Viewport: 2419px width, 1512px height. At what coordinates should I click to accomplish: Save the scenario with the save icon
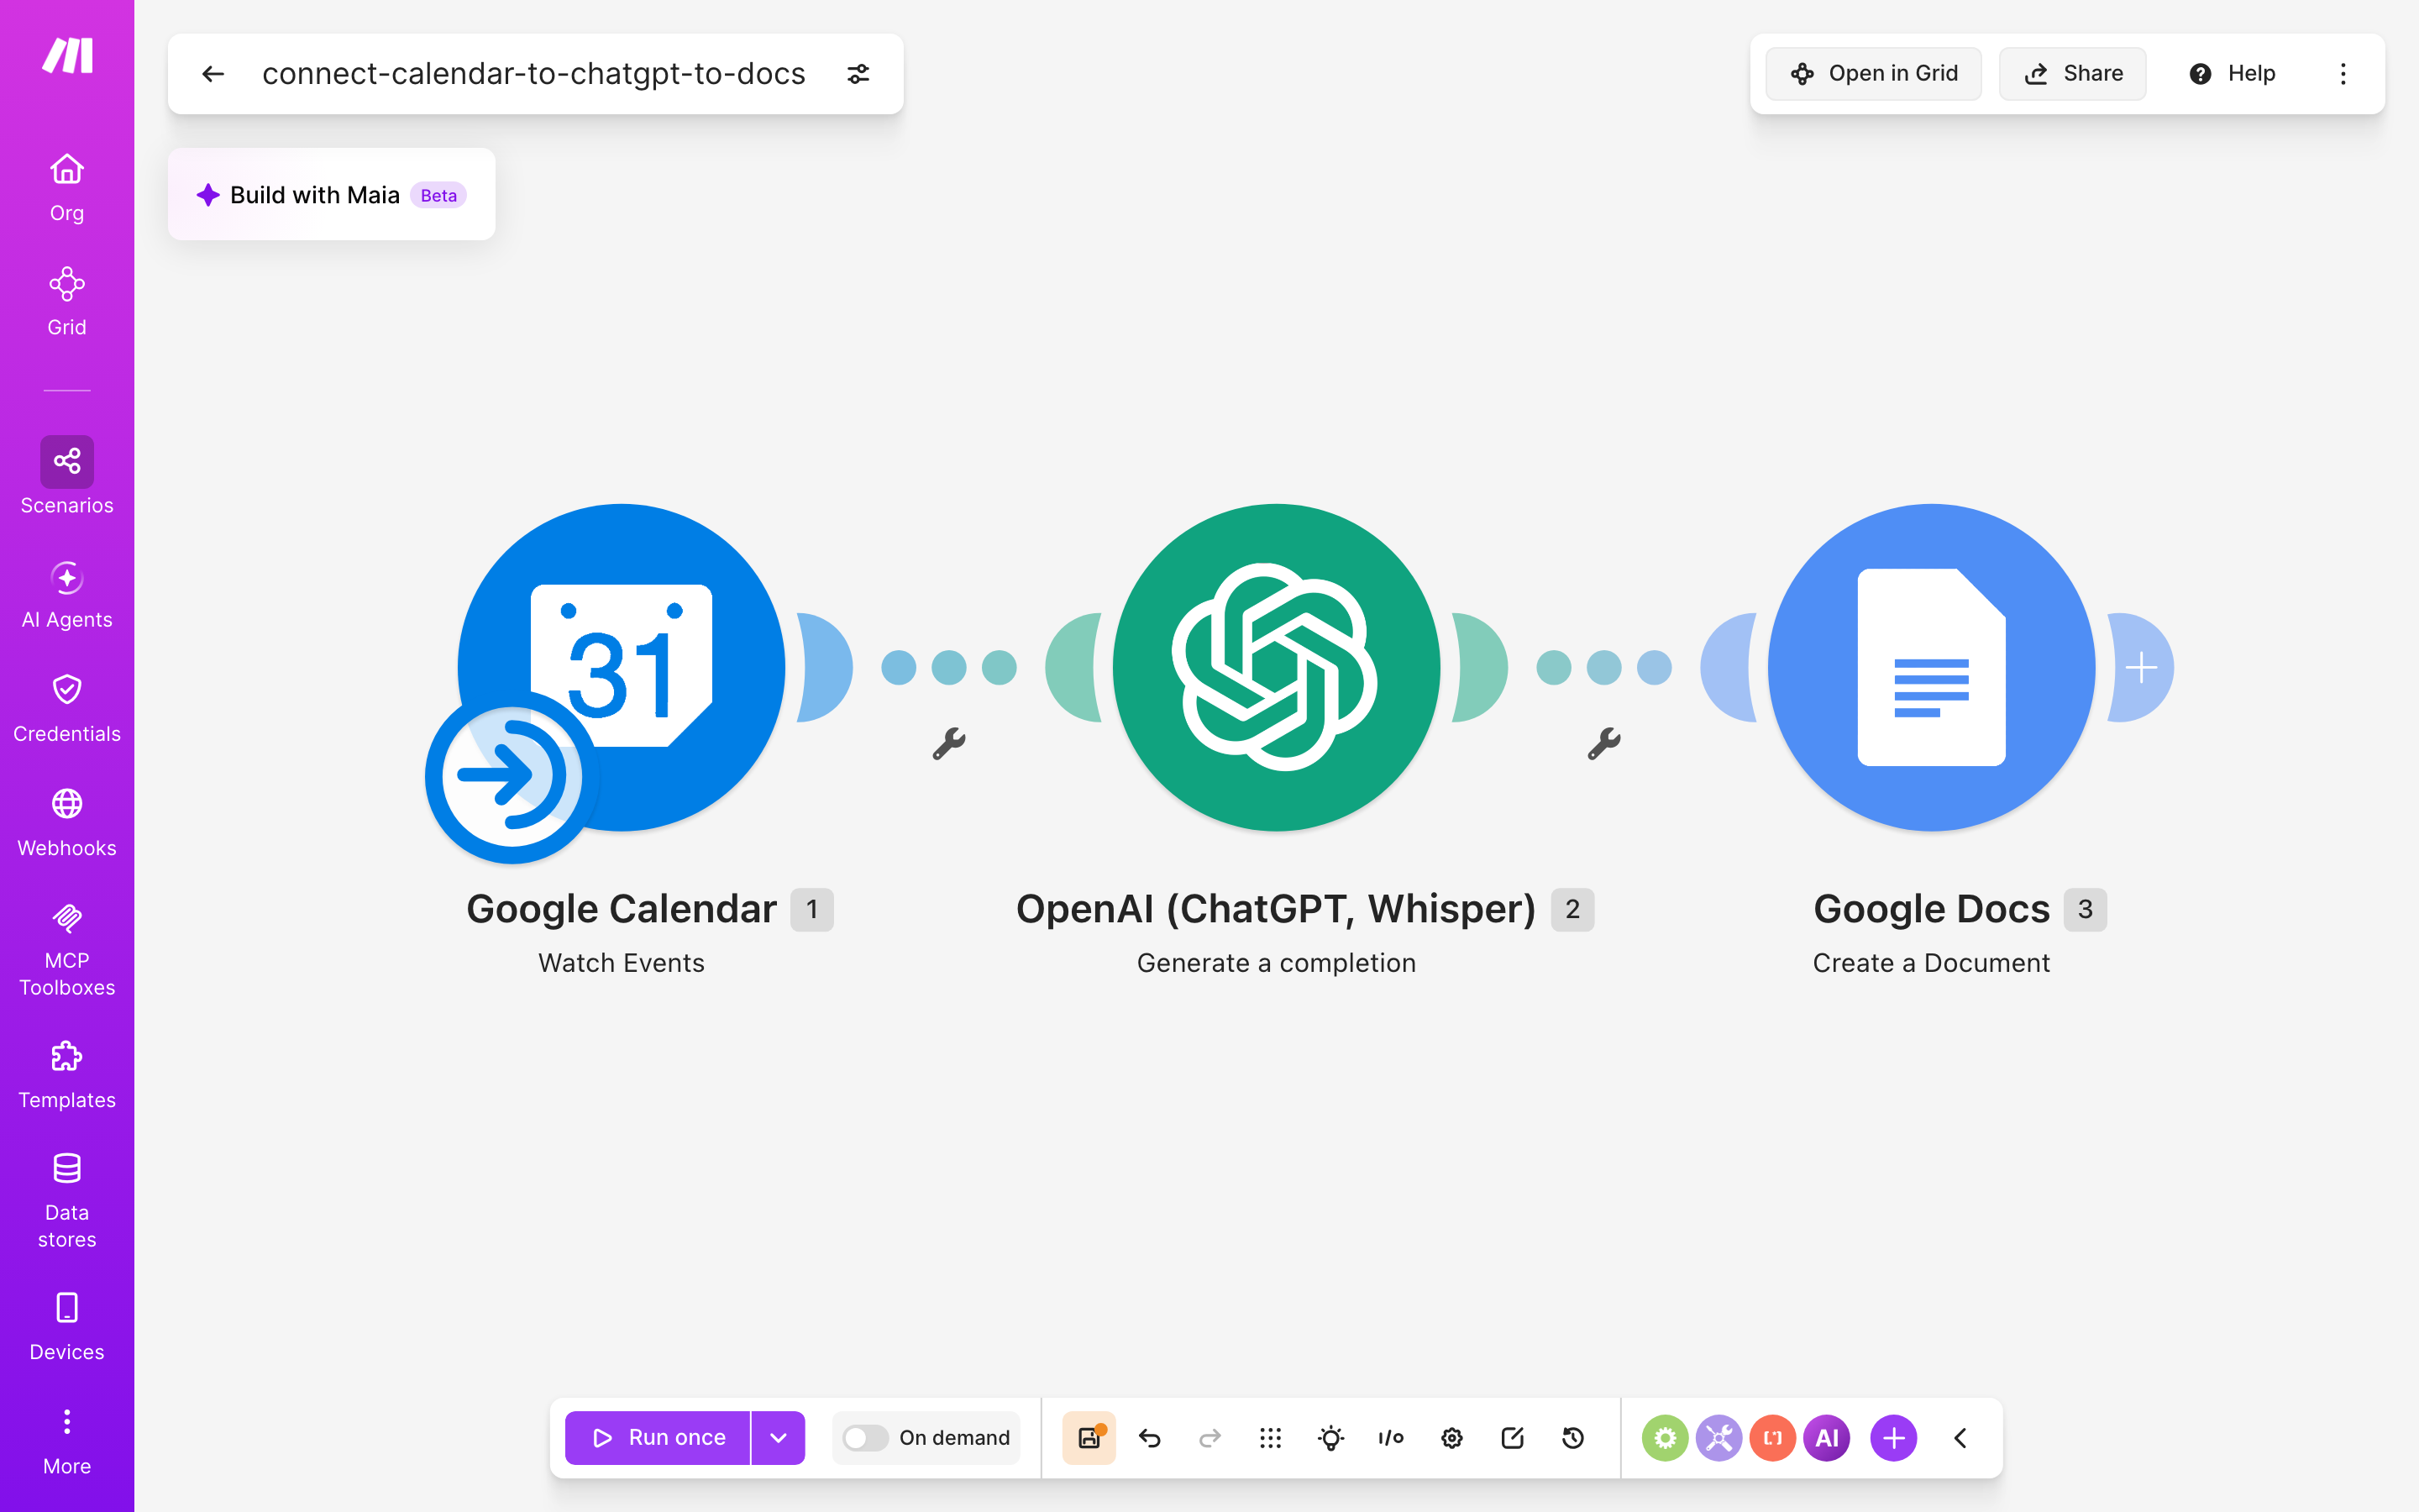click(x=1089, y=1438)
